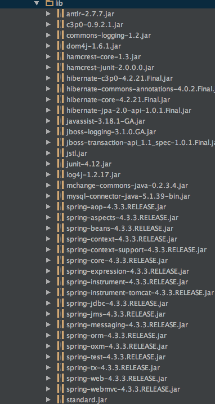Select spring-instrument-tomcat-4.3.3.RELEASE.jar file name
This screenshot has height=404, width=215.
pos(140,293)
